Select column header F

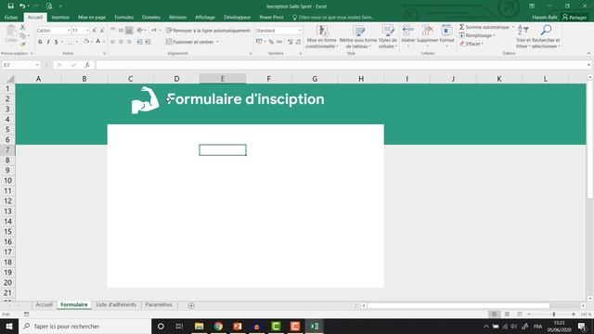pos(268,79)
